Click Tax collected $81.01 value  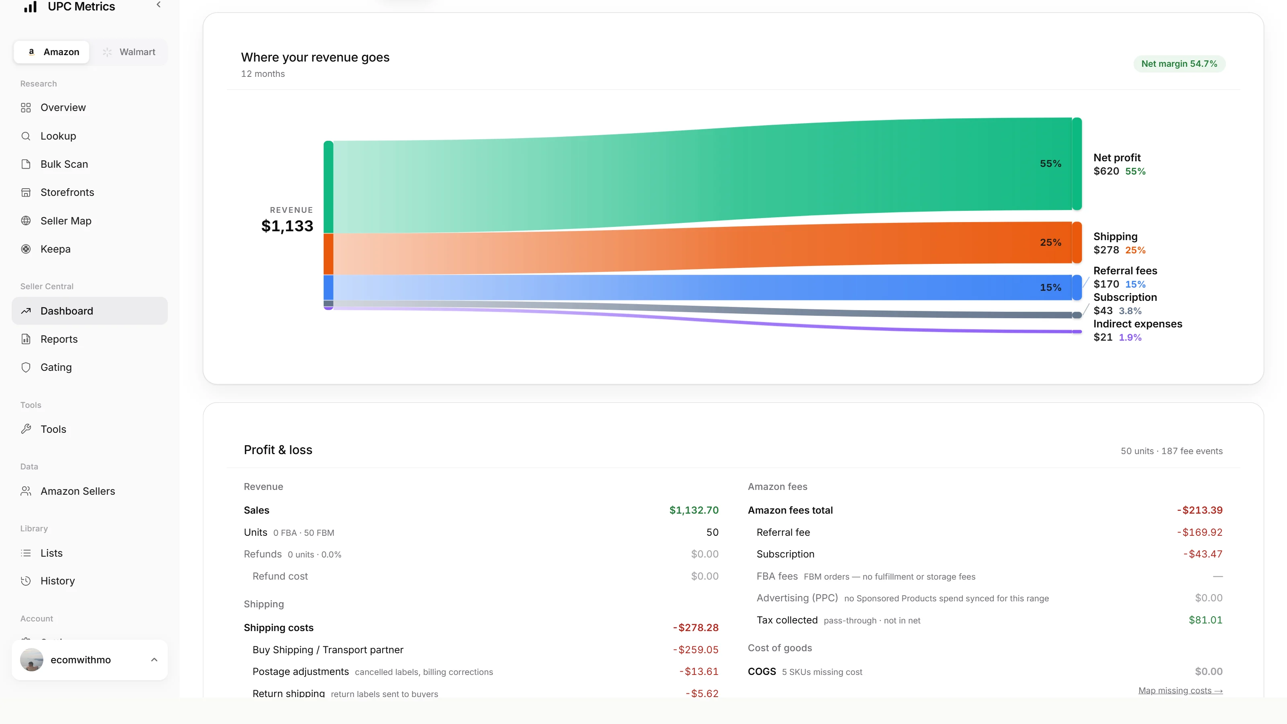(1206, 619)
